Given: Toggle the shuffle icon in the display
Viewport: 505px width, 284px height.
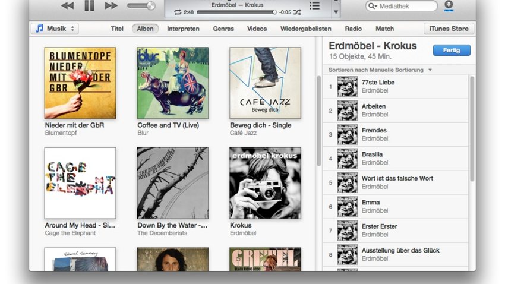Looking at the screenshot, I should (297, 12).
